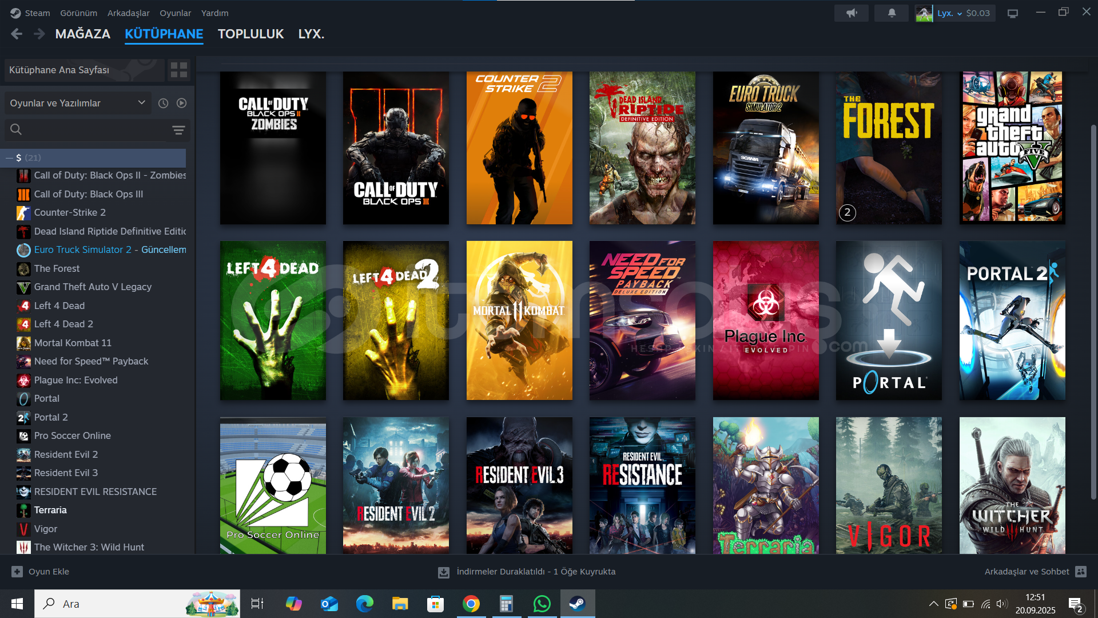
Task: Click Kütüphane Ana Sayfası button
Action: tap(85, 70)
